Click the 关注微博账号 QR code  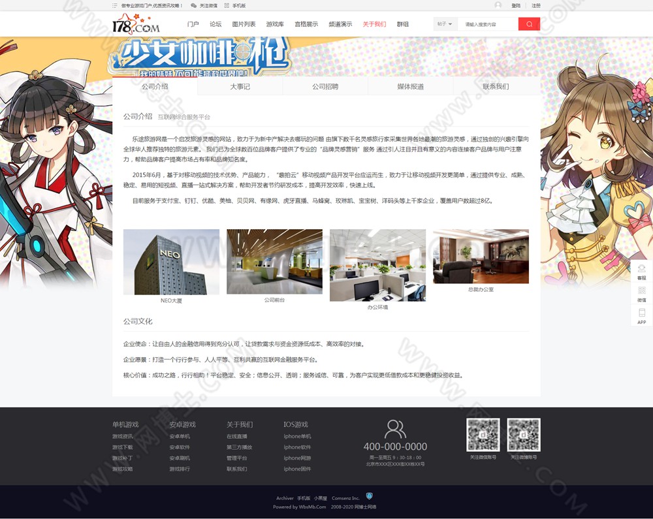tap(524, 435)
